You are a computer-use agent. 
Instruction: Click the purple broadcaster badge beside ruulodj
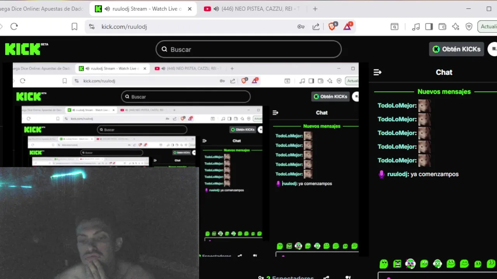(x=381, y=174)
